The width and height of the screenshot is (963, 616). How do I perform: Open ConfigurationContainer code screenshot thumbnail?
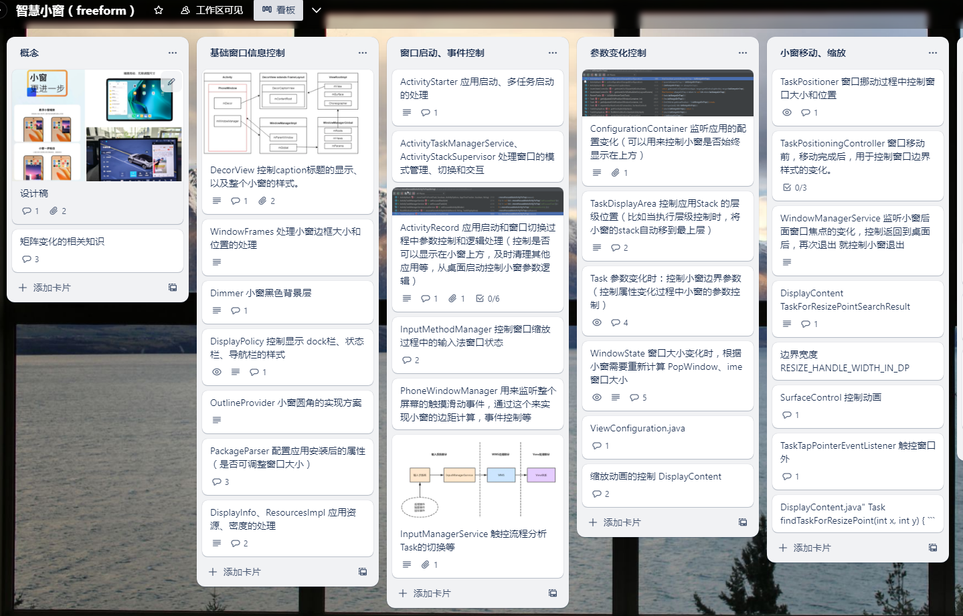[668, 93]
